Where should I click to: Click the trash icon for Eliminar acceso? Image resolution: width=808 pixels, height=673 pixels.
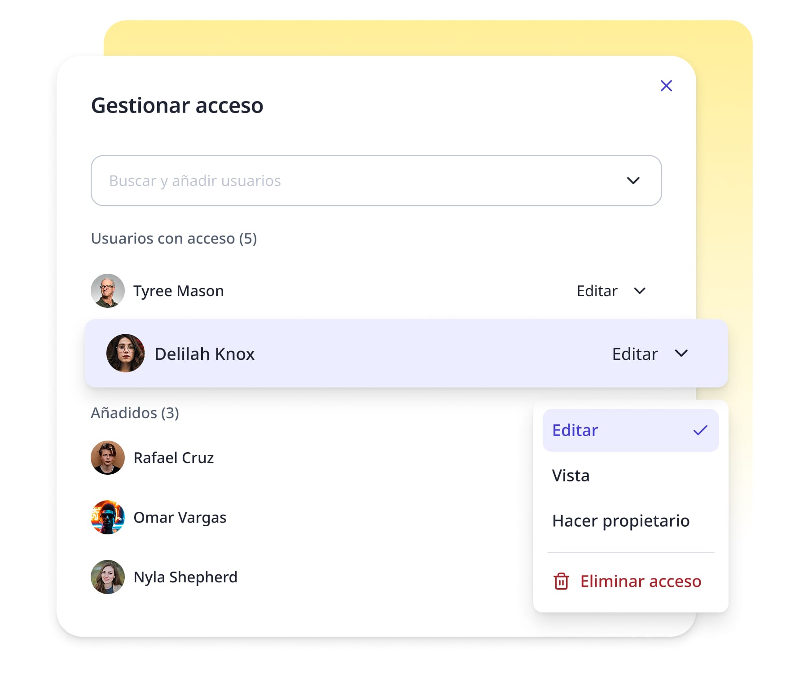tap(561, 581)
